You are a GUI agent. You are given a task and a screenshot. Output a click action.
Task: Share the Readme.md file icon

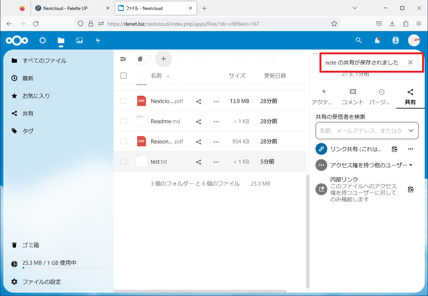pyautogui.click(x=199, y=122)
